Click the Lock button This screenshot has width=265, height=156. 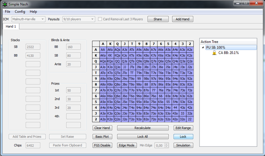183,137
